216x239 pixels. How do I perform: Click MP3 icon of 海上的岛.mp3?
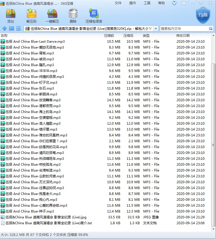click(x=3, y=112)
